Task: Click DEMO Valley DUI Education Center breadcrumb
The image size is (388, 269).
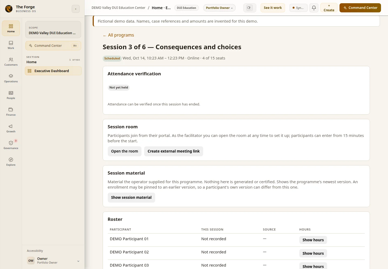Action: pos(118,8)
